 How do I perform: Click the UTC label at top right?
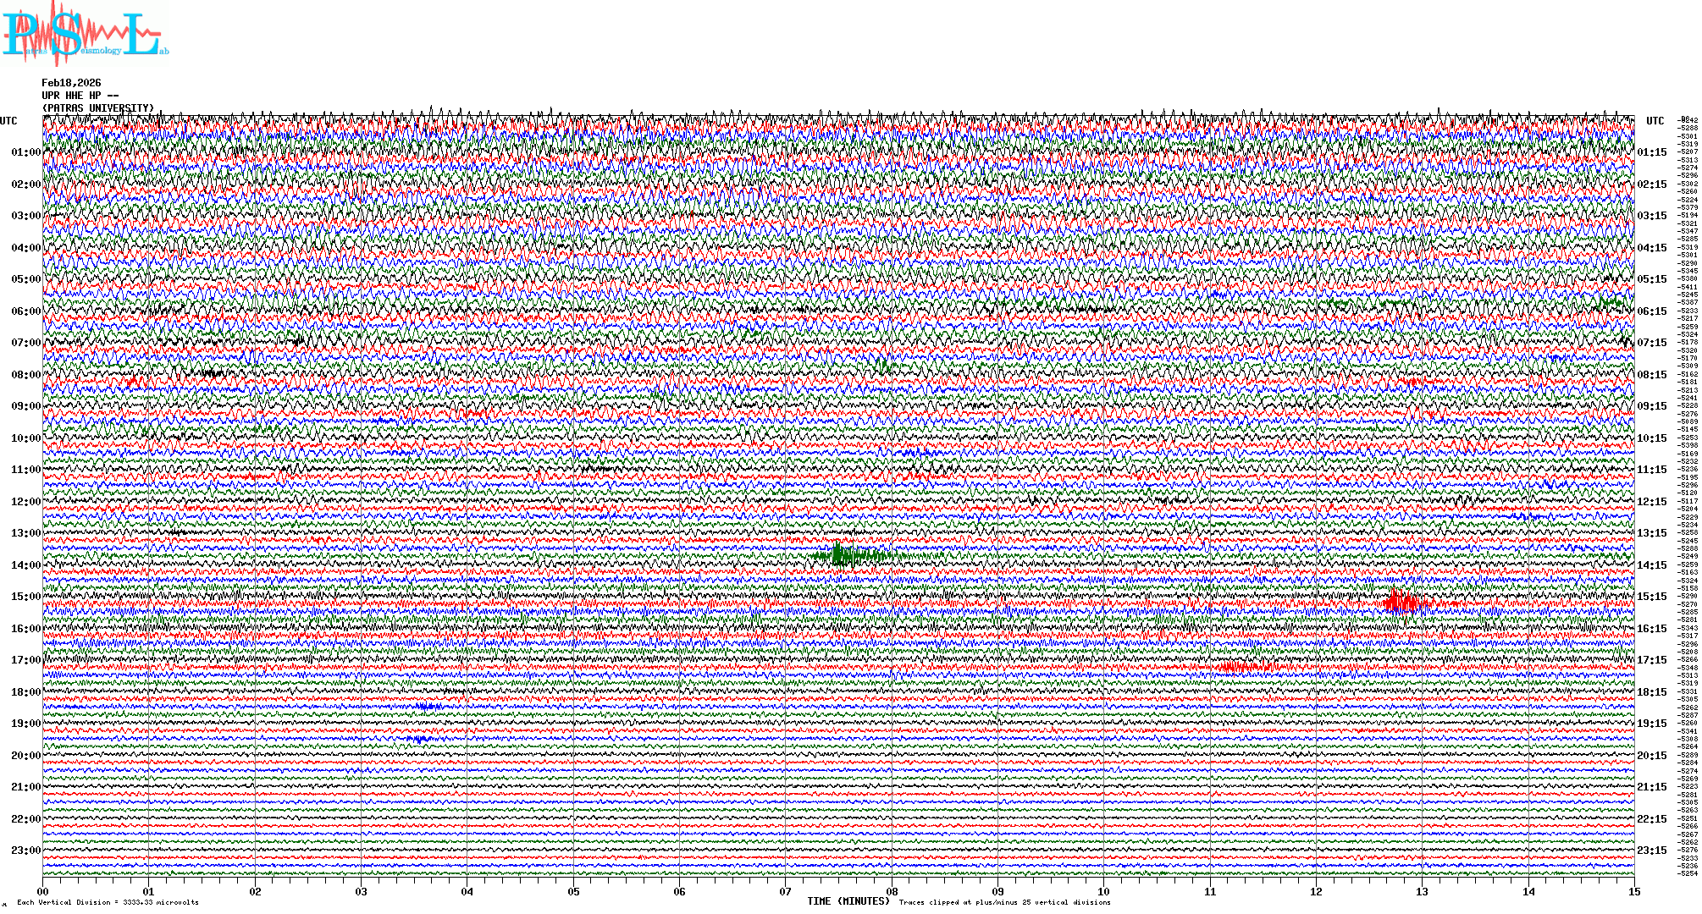coord(1655,121)
